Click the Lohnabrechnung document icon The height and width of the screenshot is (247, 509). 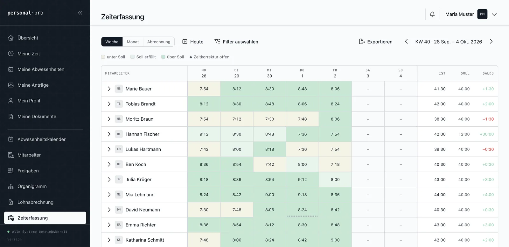[x=11, y=202]
